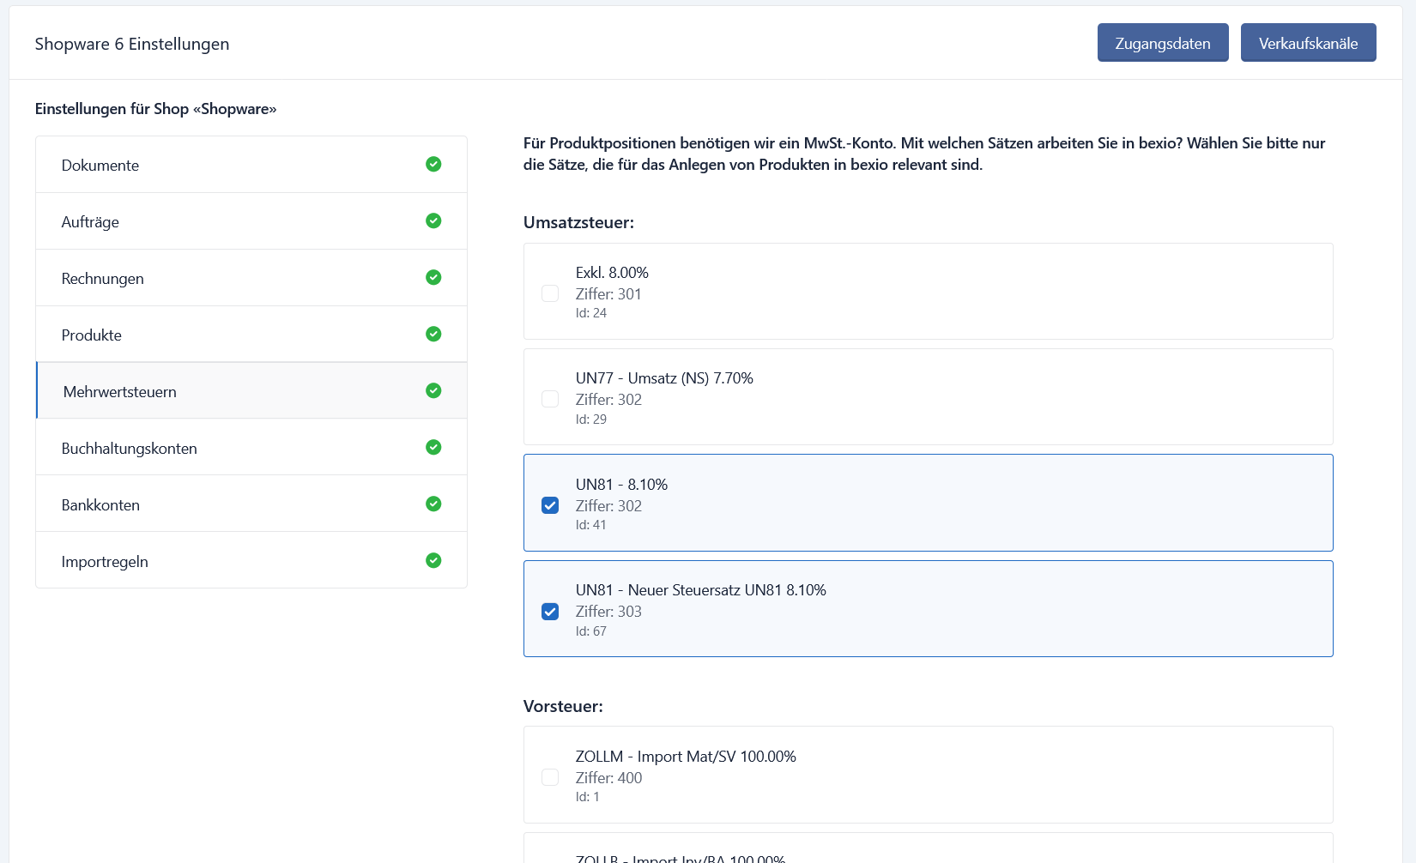Click the Rechnungen green status icon
This screenshot has width=1416, height=863.
[x=433, y=277]
